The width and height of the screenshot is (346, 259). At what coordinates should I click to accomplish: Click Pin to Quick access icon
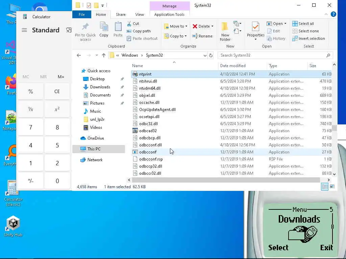(x=85, y=31)
